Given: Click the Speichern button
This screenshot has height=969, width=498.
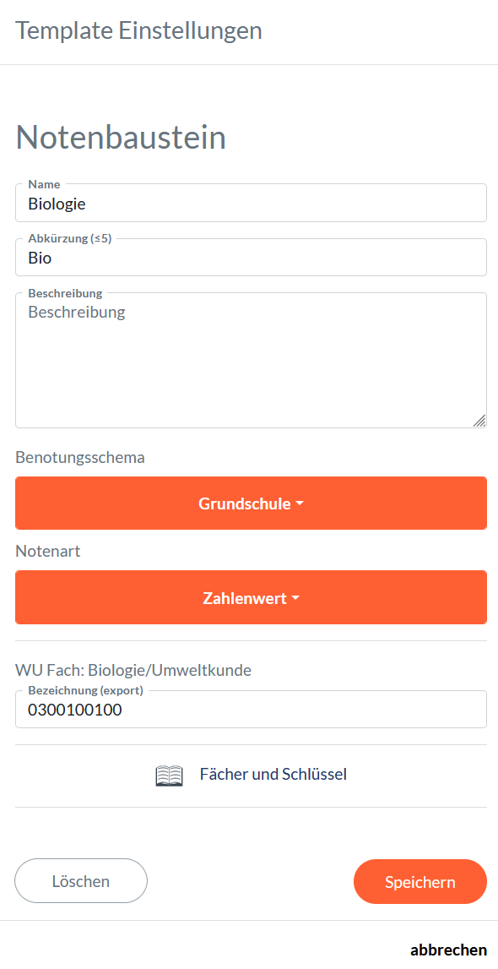Looking at the screenshot, I should [420, 881].
